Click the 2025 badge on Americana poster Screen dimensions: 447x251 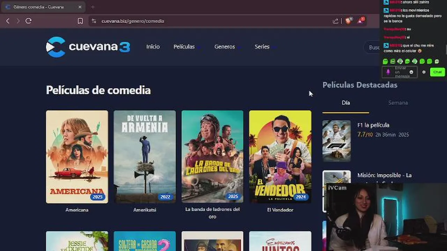pyautogui.click(x=98, y=197)
